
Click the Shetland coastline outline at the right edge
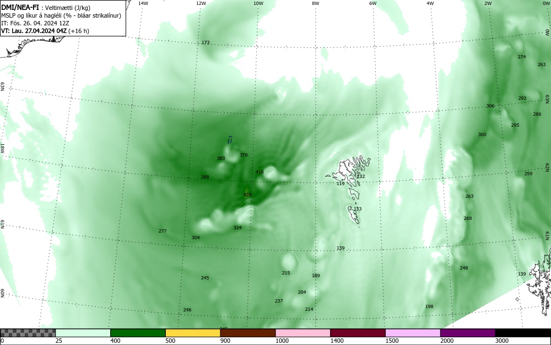539,281
